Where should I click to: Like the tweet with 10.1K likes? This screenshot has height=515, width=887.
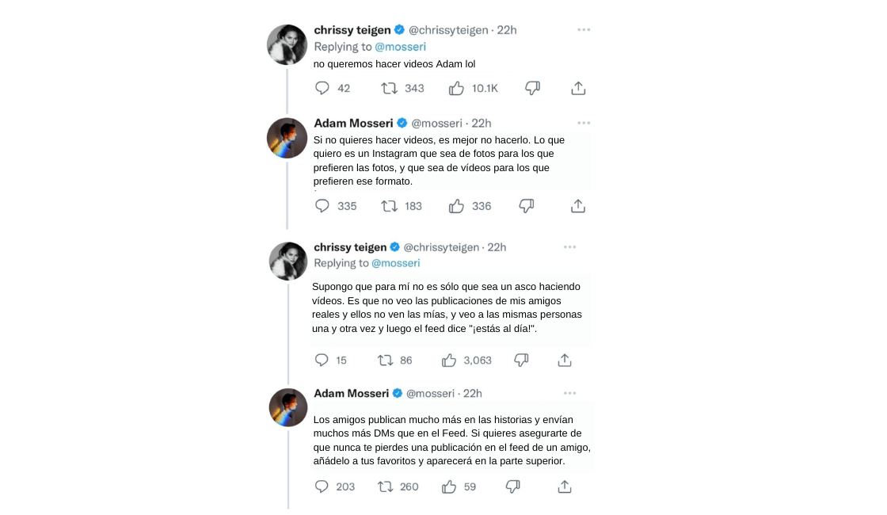coord(456,88)
